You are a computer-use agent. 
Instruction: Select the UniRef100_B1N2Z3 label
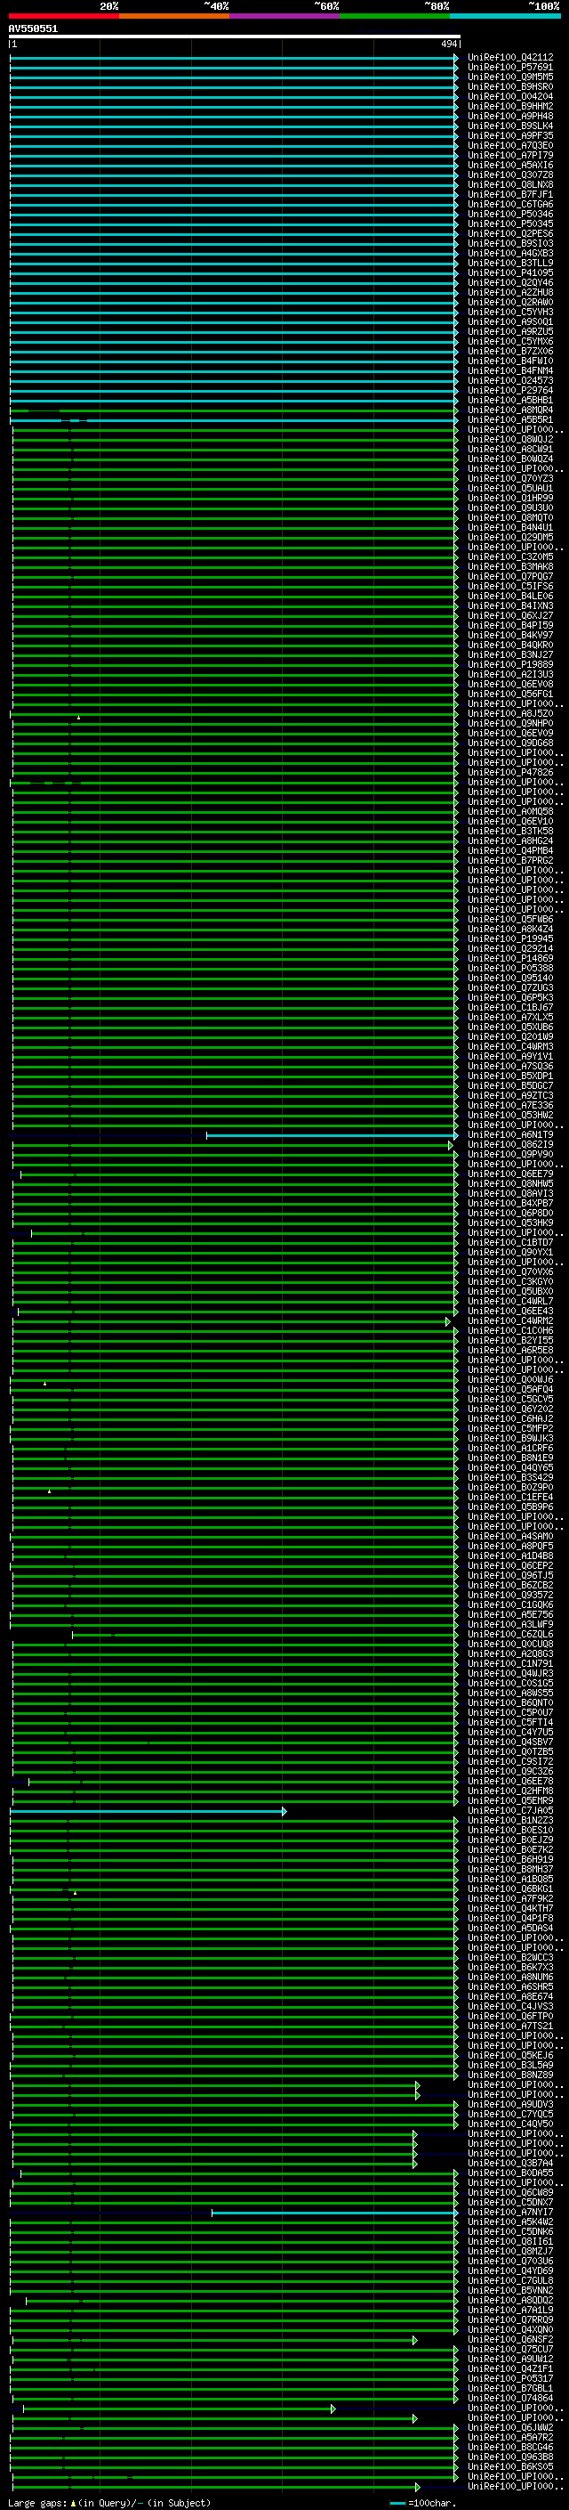click(510, 1820)
